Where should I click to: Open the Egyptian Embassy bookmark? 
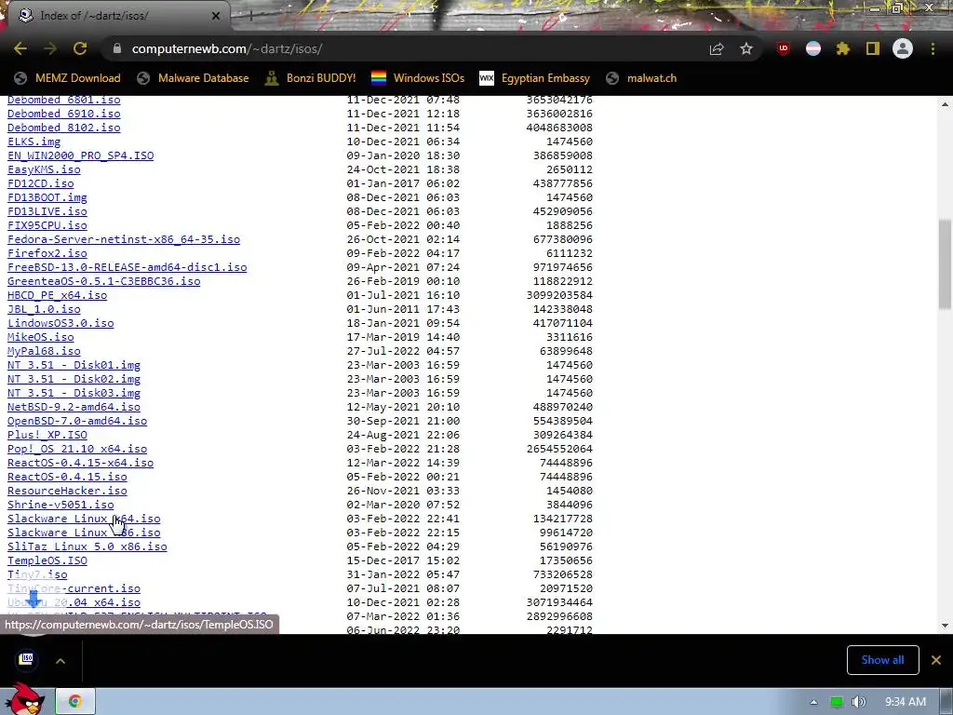(x=534, y=78)
